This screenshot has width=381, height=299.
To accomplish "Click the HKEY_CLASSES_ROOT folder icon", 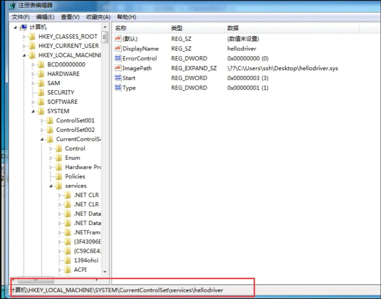I will [x=32, y=37].
